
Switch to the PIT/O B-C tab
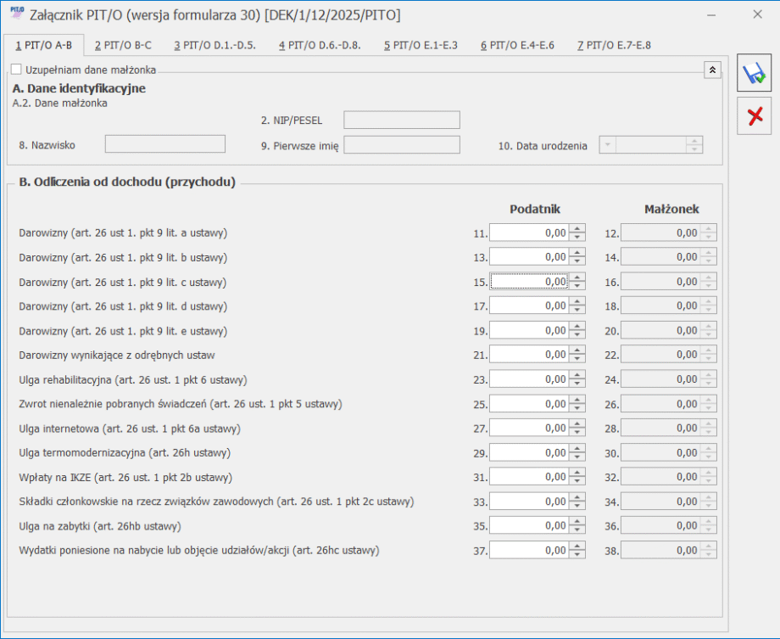point(123,45)
